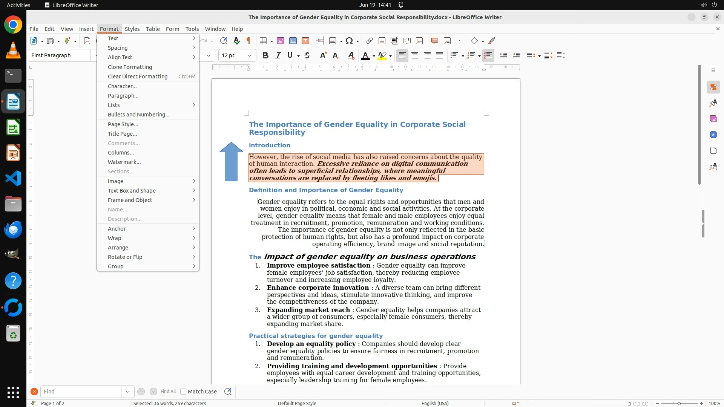Click the Italic formatting icon

[278, 55]
